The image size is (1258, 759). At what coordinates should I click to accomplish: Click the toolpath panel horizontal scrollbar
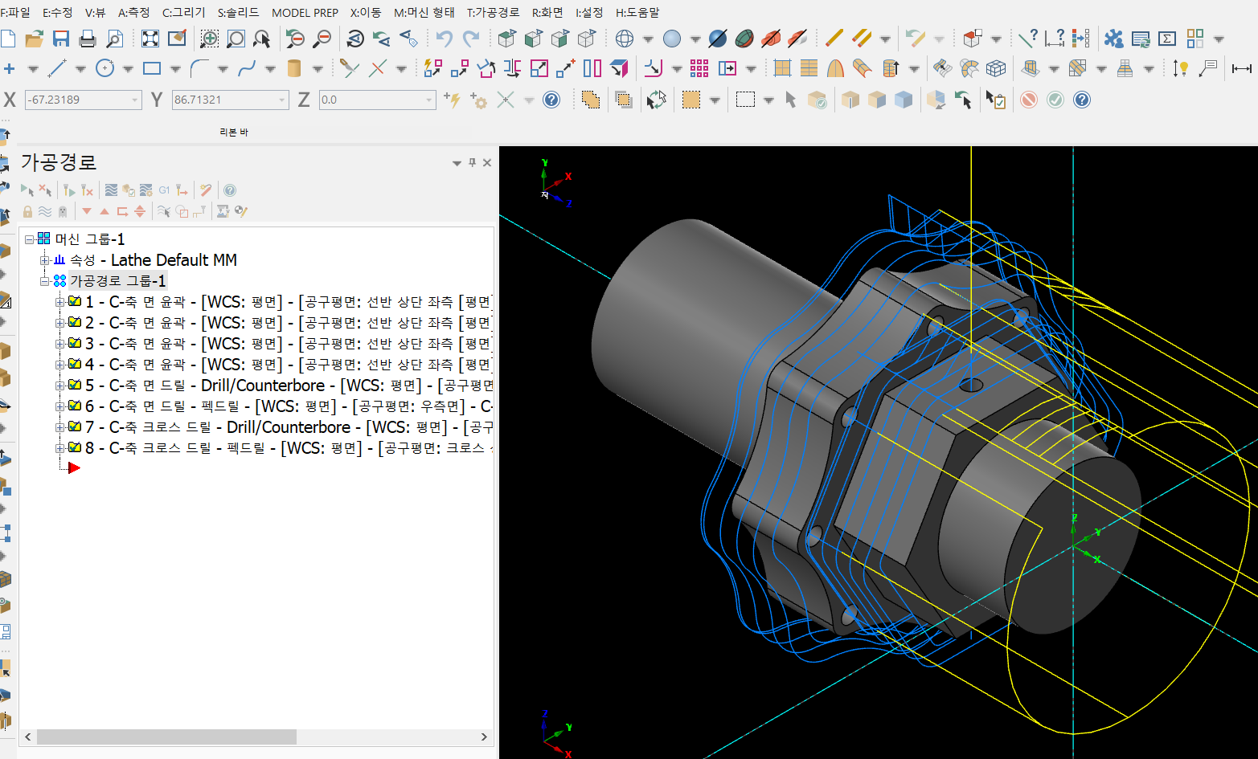[166, 737]
